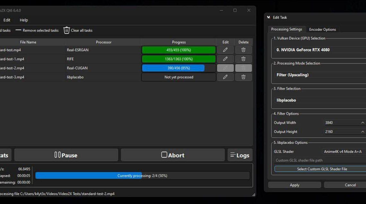Clear all tasks from the list
Viewport: 366px width, 204px height.
coord(78,30)
